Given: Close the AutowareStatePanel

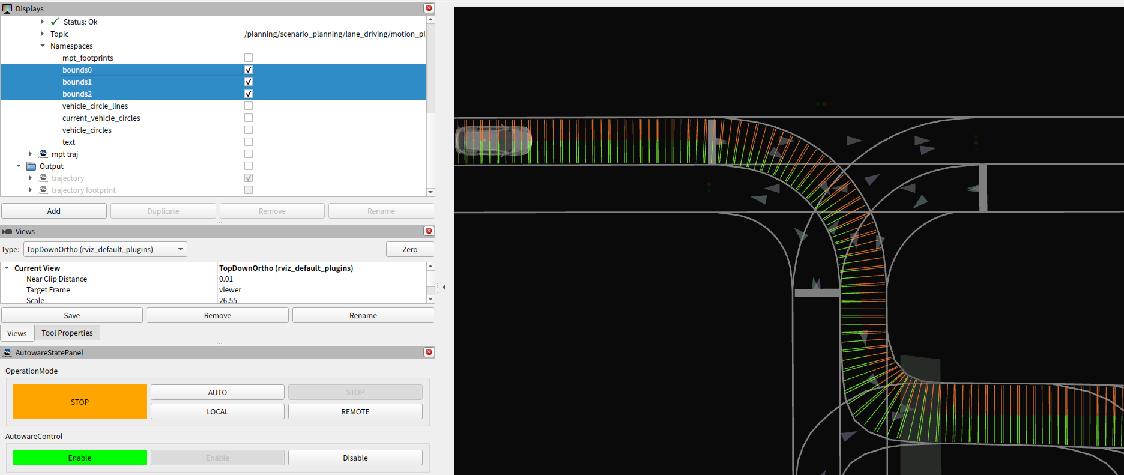Looking at the screenshot, I should pyautogui.click(x=429, y=352).
